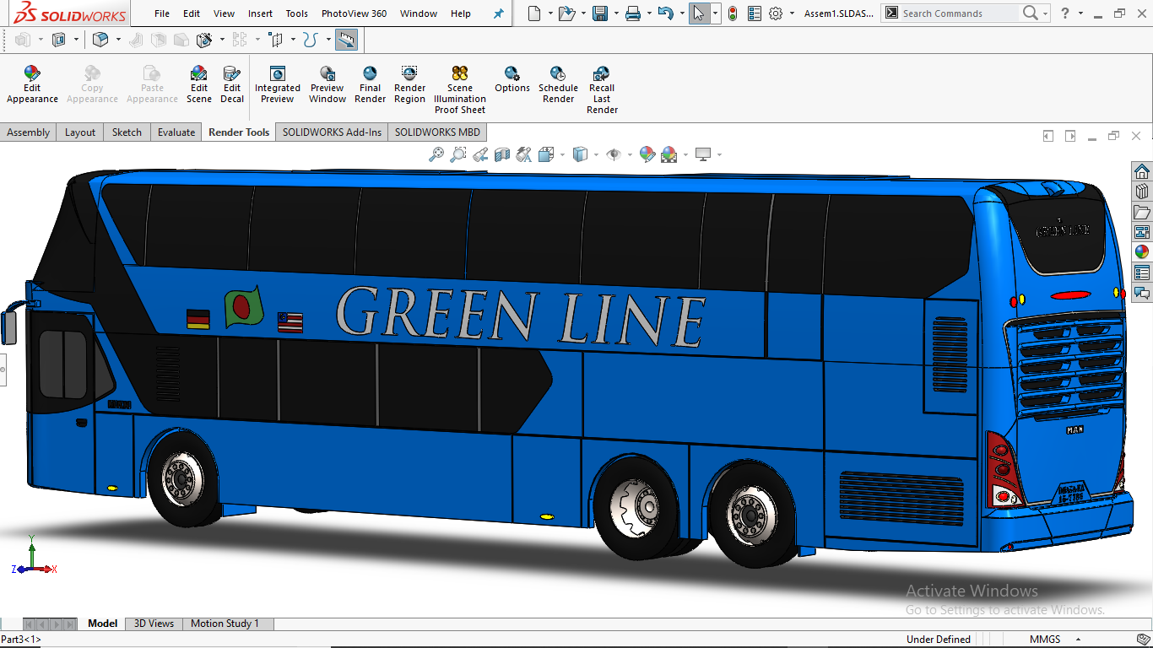Screen dimensions: 1153x648
Task: Expand the Help dropdown arrow
Action: [1080, 13]
